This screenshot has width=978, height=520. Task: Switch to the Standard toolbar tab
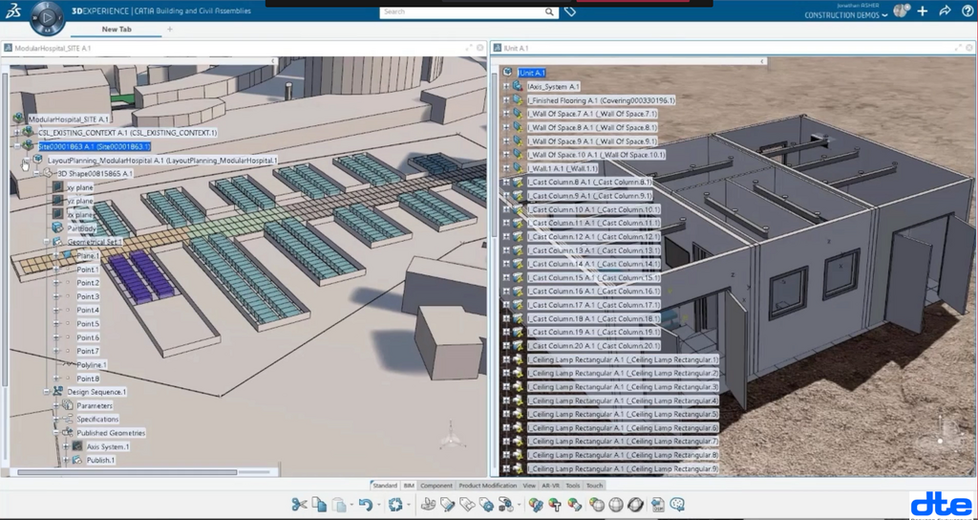[x=385, y=486]
